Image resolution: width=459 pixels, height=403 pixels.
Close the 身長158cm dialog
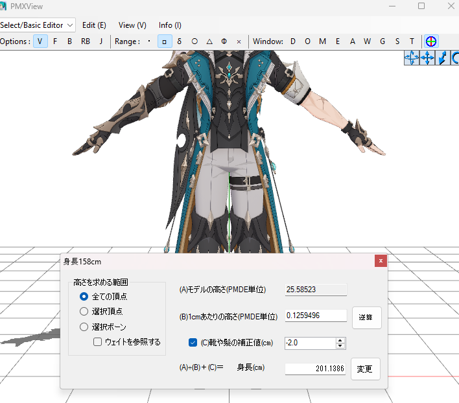point(381,261)
